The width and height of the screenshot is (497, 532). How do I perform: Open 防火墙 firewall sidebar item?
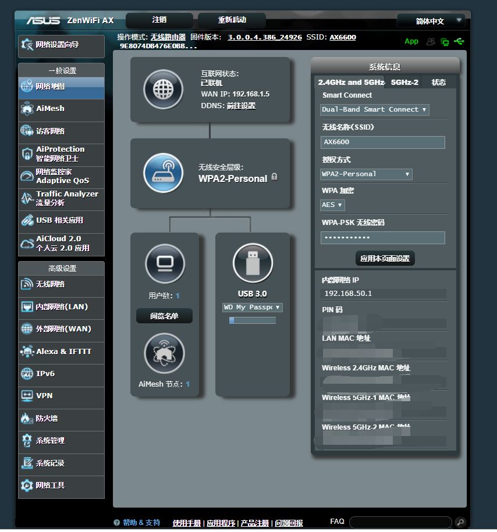(x=62, y=419)
